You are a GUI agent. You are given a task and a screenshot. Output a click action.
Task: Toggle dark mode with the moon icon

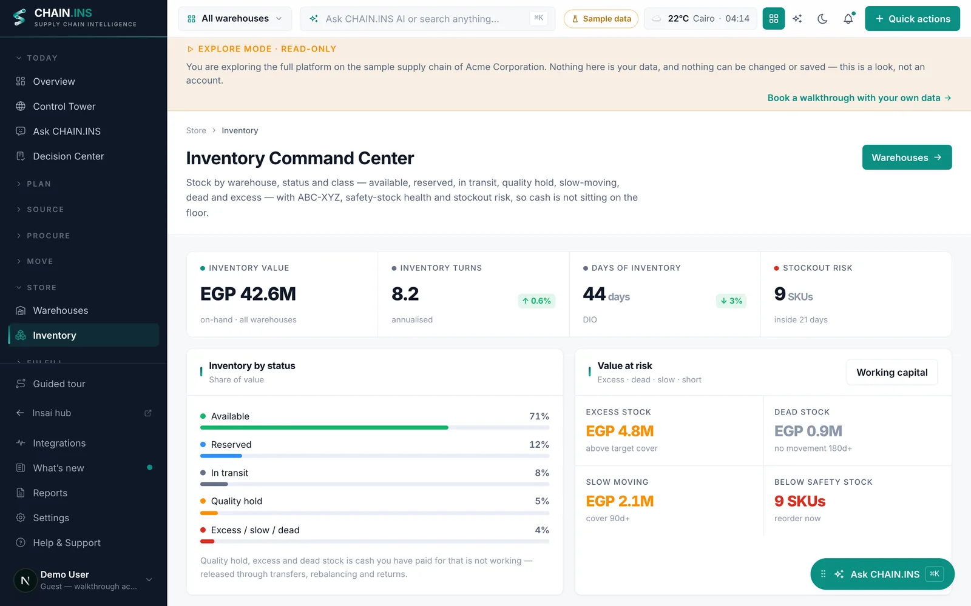click(822, 19)
